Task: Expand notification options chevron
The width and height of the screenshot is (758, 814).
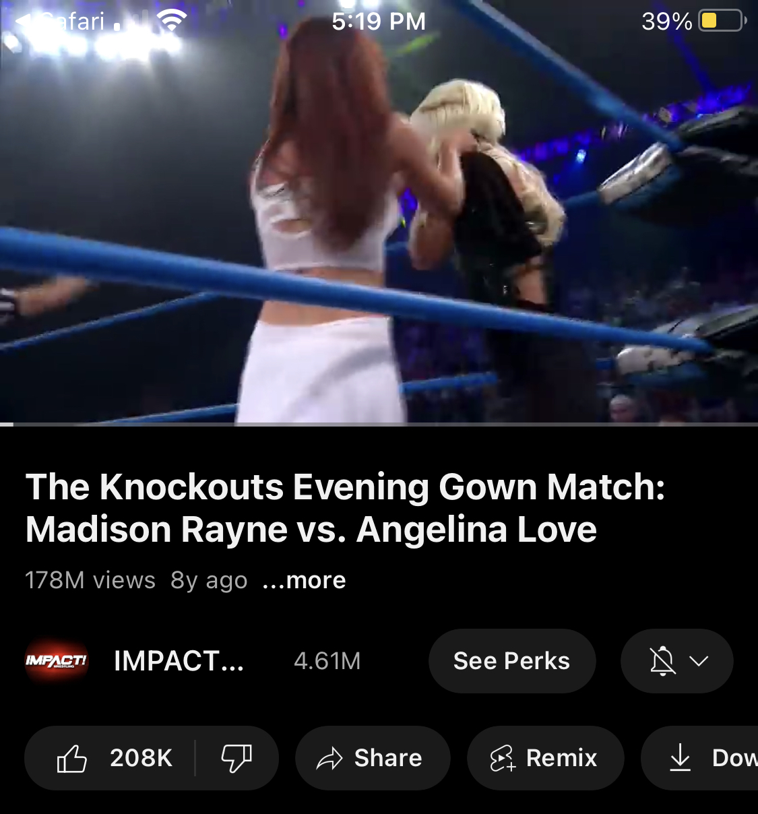Action: [699, 661]
